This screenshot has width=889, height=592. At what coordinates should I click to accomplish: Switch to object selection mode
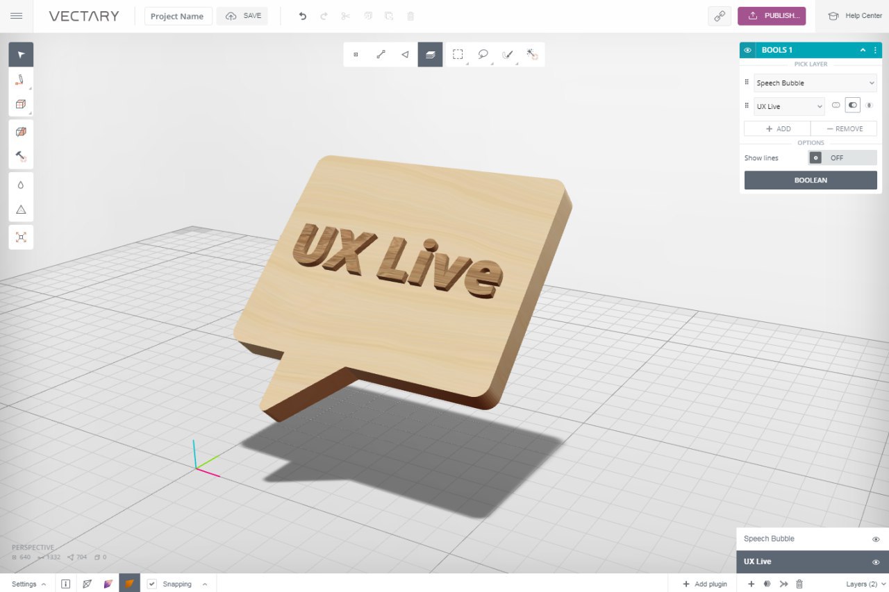coord(430,55)
